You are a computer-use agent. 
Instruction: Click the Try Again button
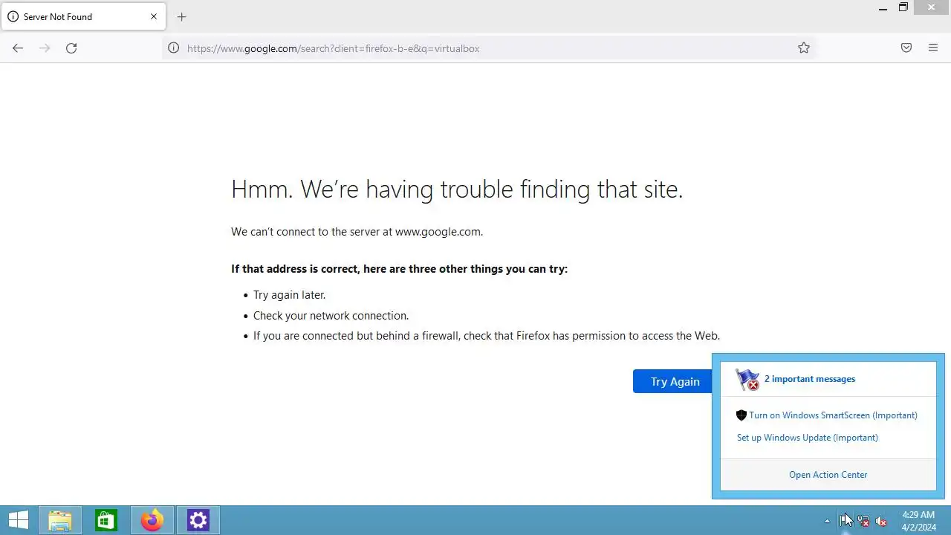coord(675,381)
